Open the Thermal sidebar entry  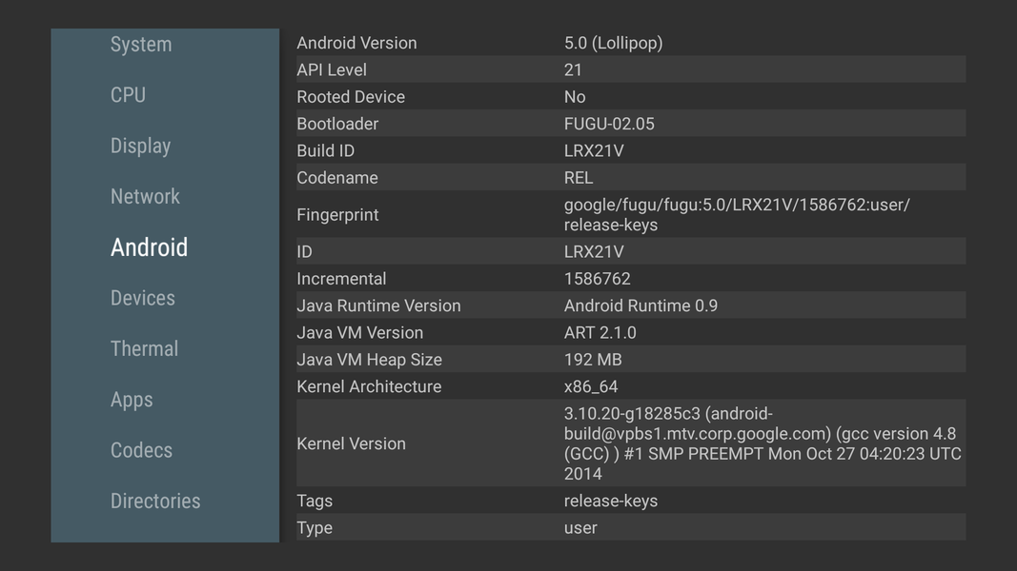[144, 349]
